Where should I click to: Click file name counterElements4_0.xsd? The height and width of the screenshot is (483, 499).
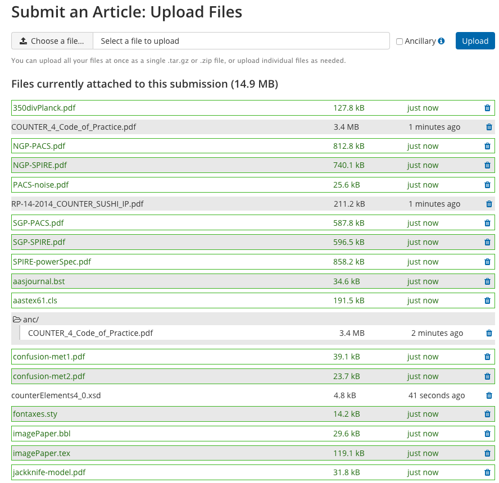[56, 395]
